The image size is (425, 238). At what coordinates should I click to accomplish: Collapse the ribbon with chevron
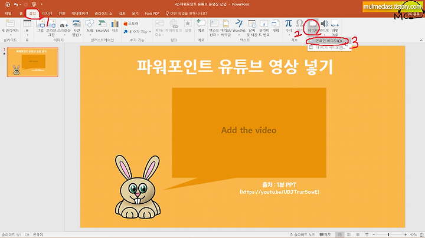pyautogui.click(x=421, y=40)
